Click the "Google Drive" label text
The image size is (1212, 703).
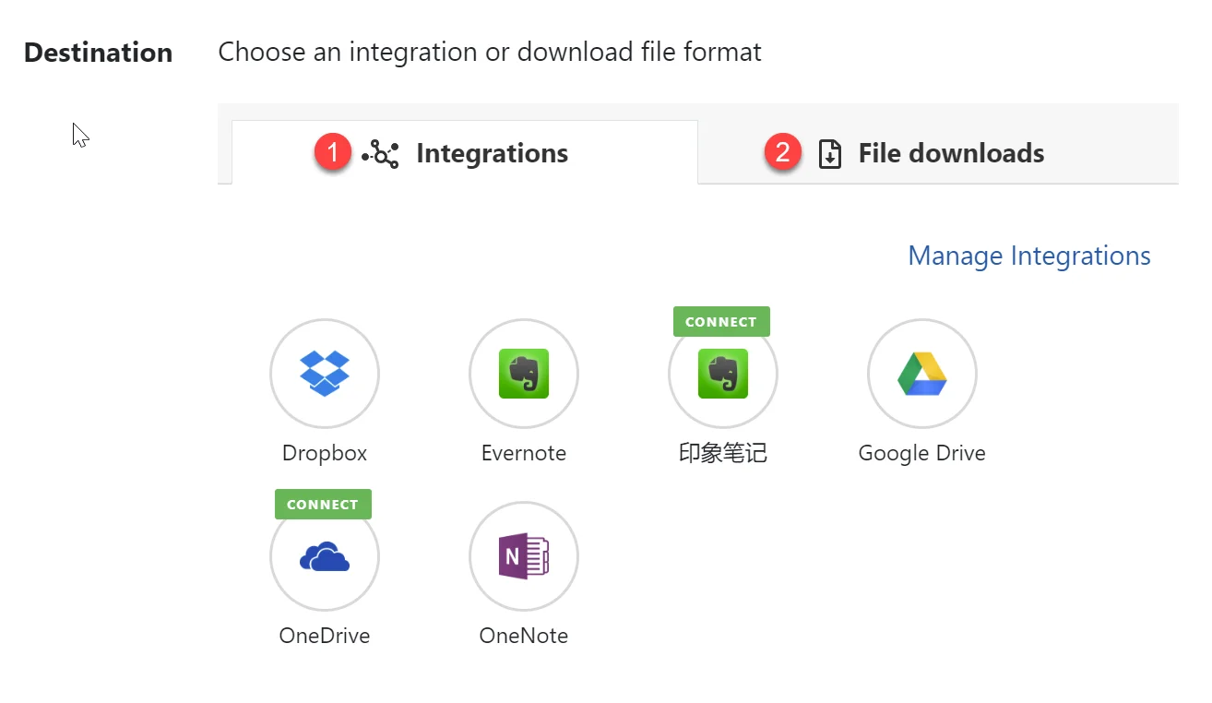[x=922, y=453]
